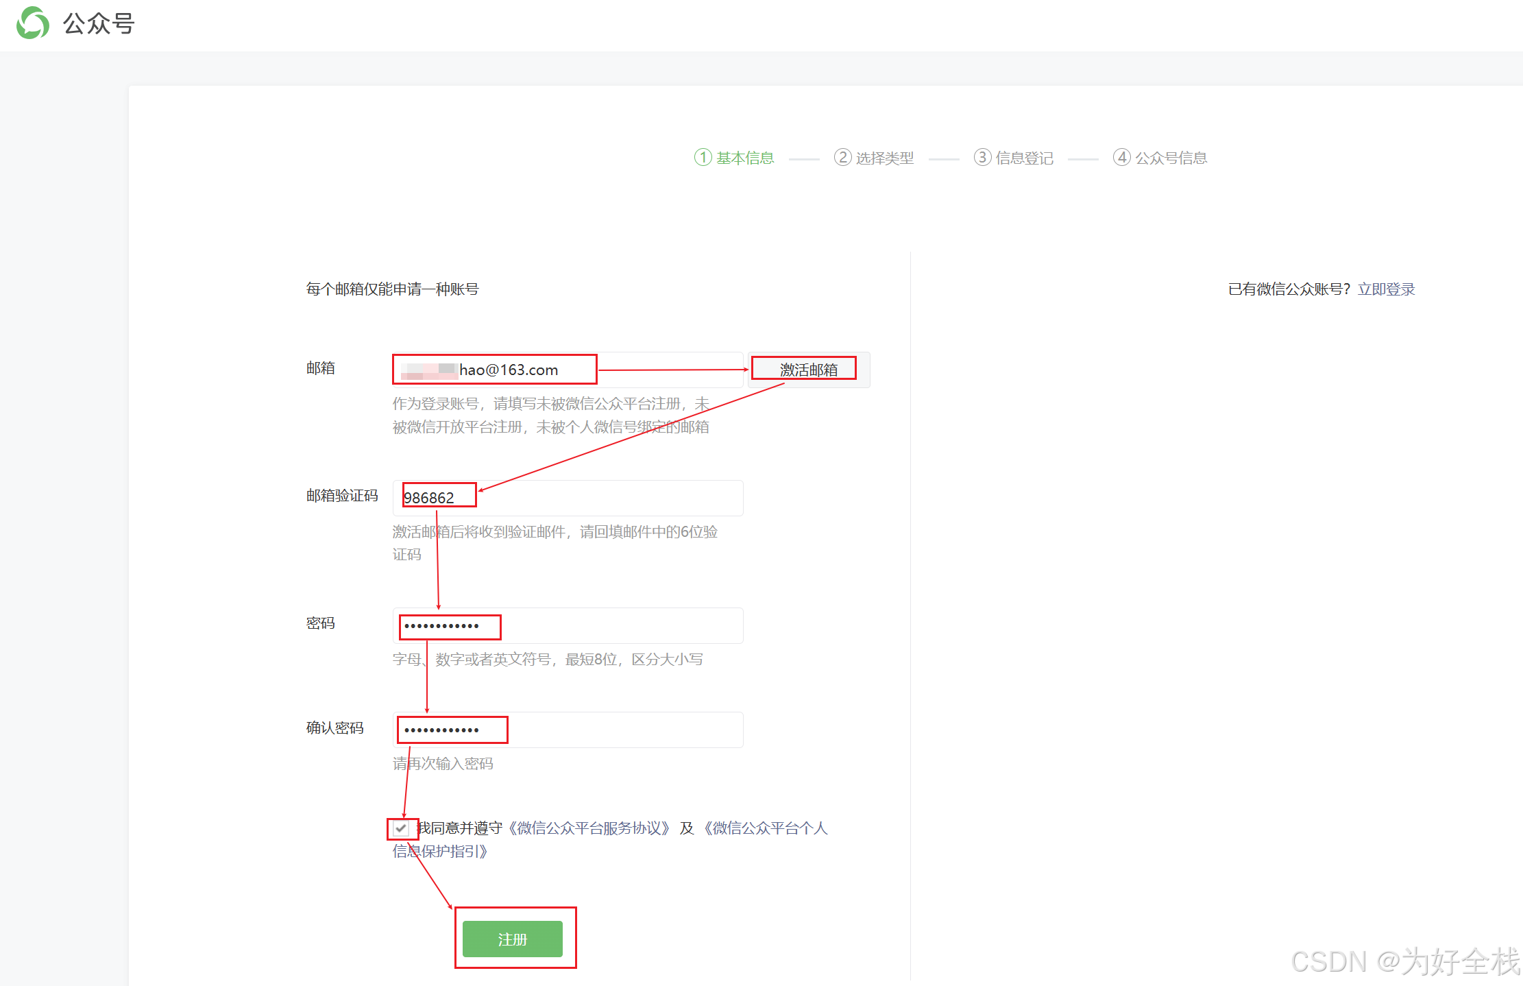Select the 选择类型 step label
This screenshot has height=986, width=1523.
[x=885, y=158]
